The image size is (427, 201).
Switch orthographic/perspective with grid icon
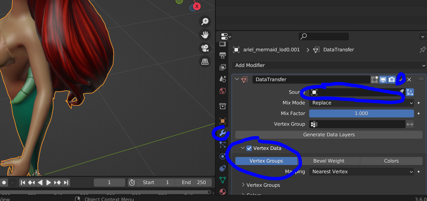(x=205, y=61)
